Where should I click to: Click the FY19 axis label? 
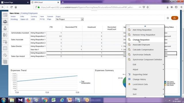[x=47, y=92]
